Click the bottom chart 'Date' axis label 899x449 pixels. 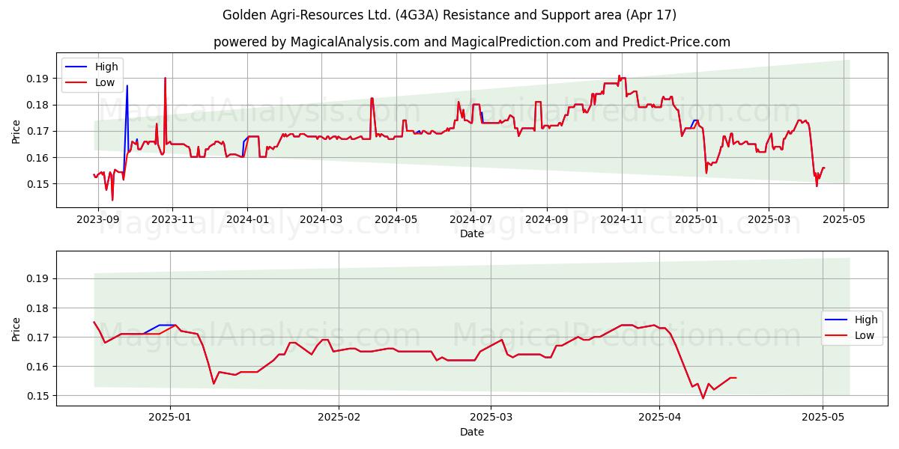(472, 432)
